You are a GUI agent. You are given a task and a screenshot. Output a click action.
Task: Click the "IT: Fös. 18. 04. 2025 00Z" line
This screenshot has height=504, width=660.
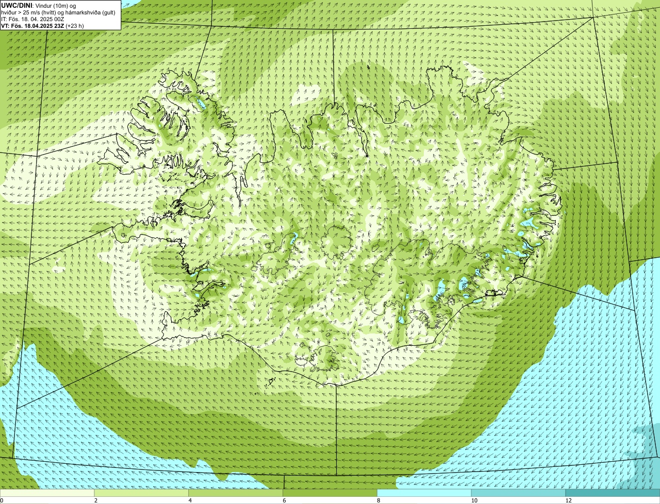(33, 19)
